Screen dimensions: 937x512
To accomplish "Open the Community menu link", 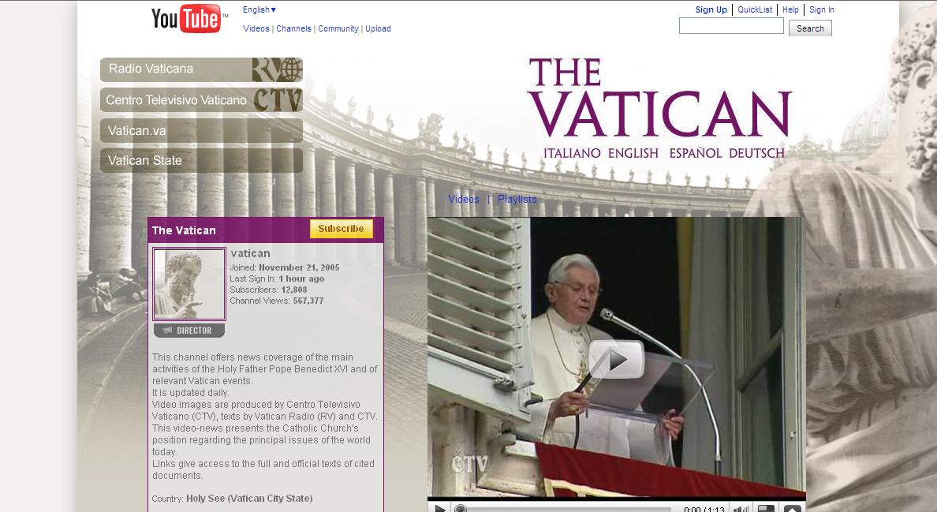I will pyautogui.click(x=338, y=29).
